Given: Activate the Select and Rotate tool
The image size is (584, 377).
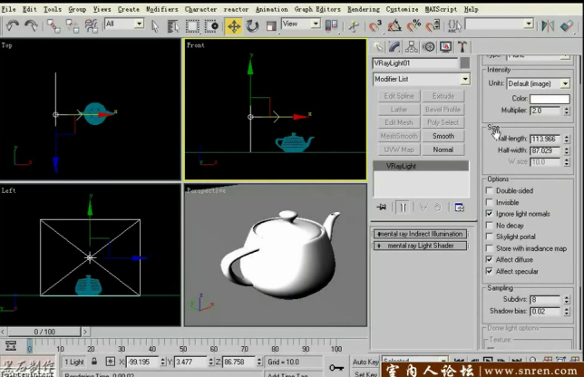Looking at the screenshot, I should 252,26.
